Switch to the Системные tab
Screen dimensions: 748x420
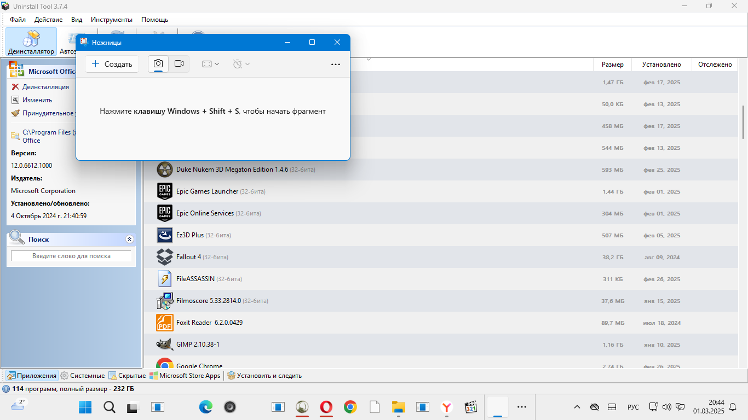[x=83, y=376]
